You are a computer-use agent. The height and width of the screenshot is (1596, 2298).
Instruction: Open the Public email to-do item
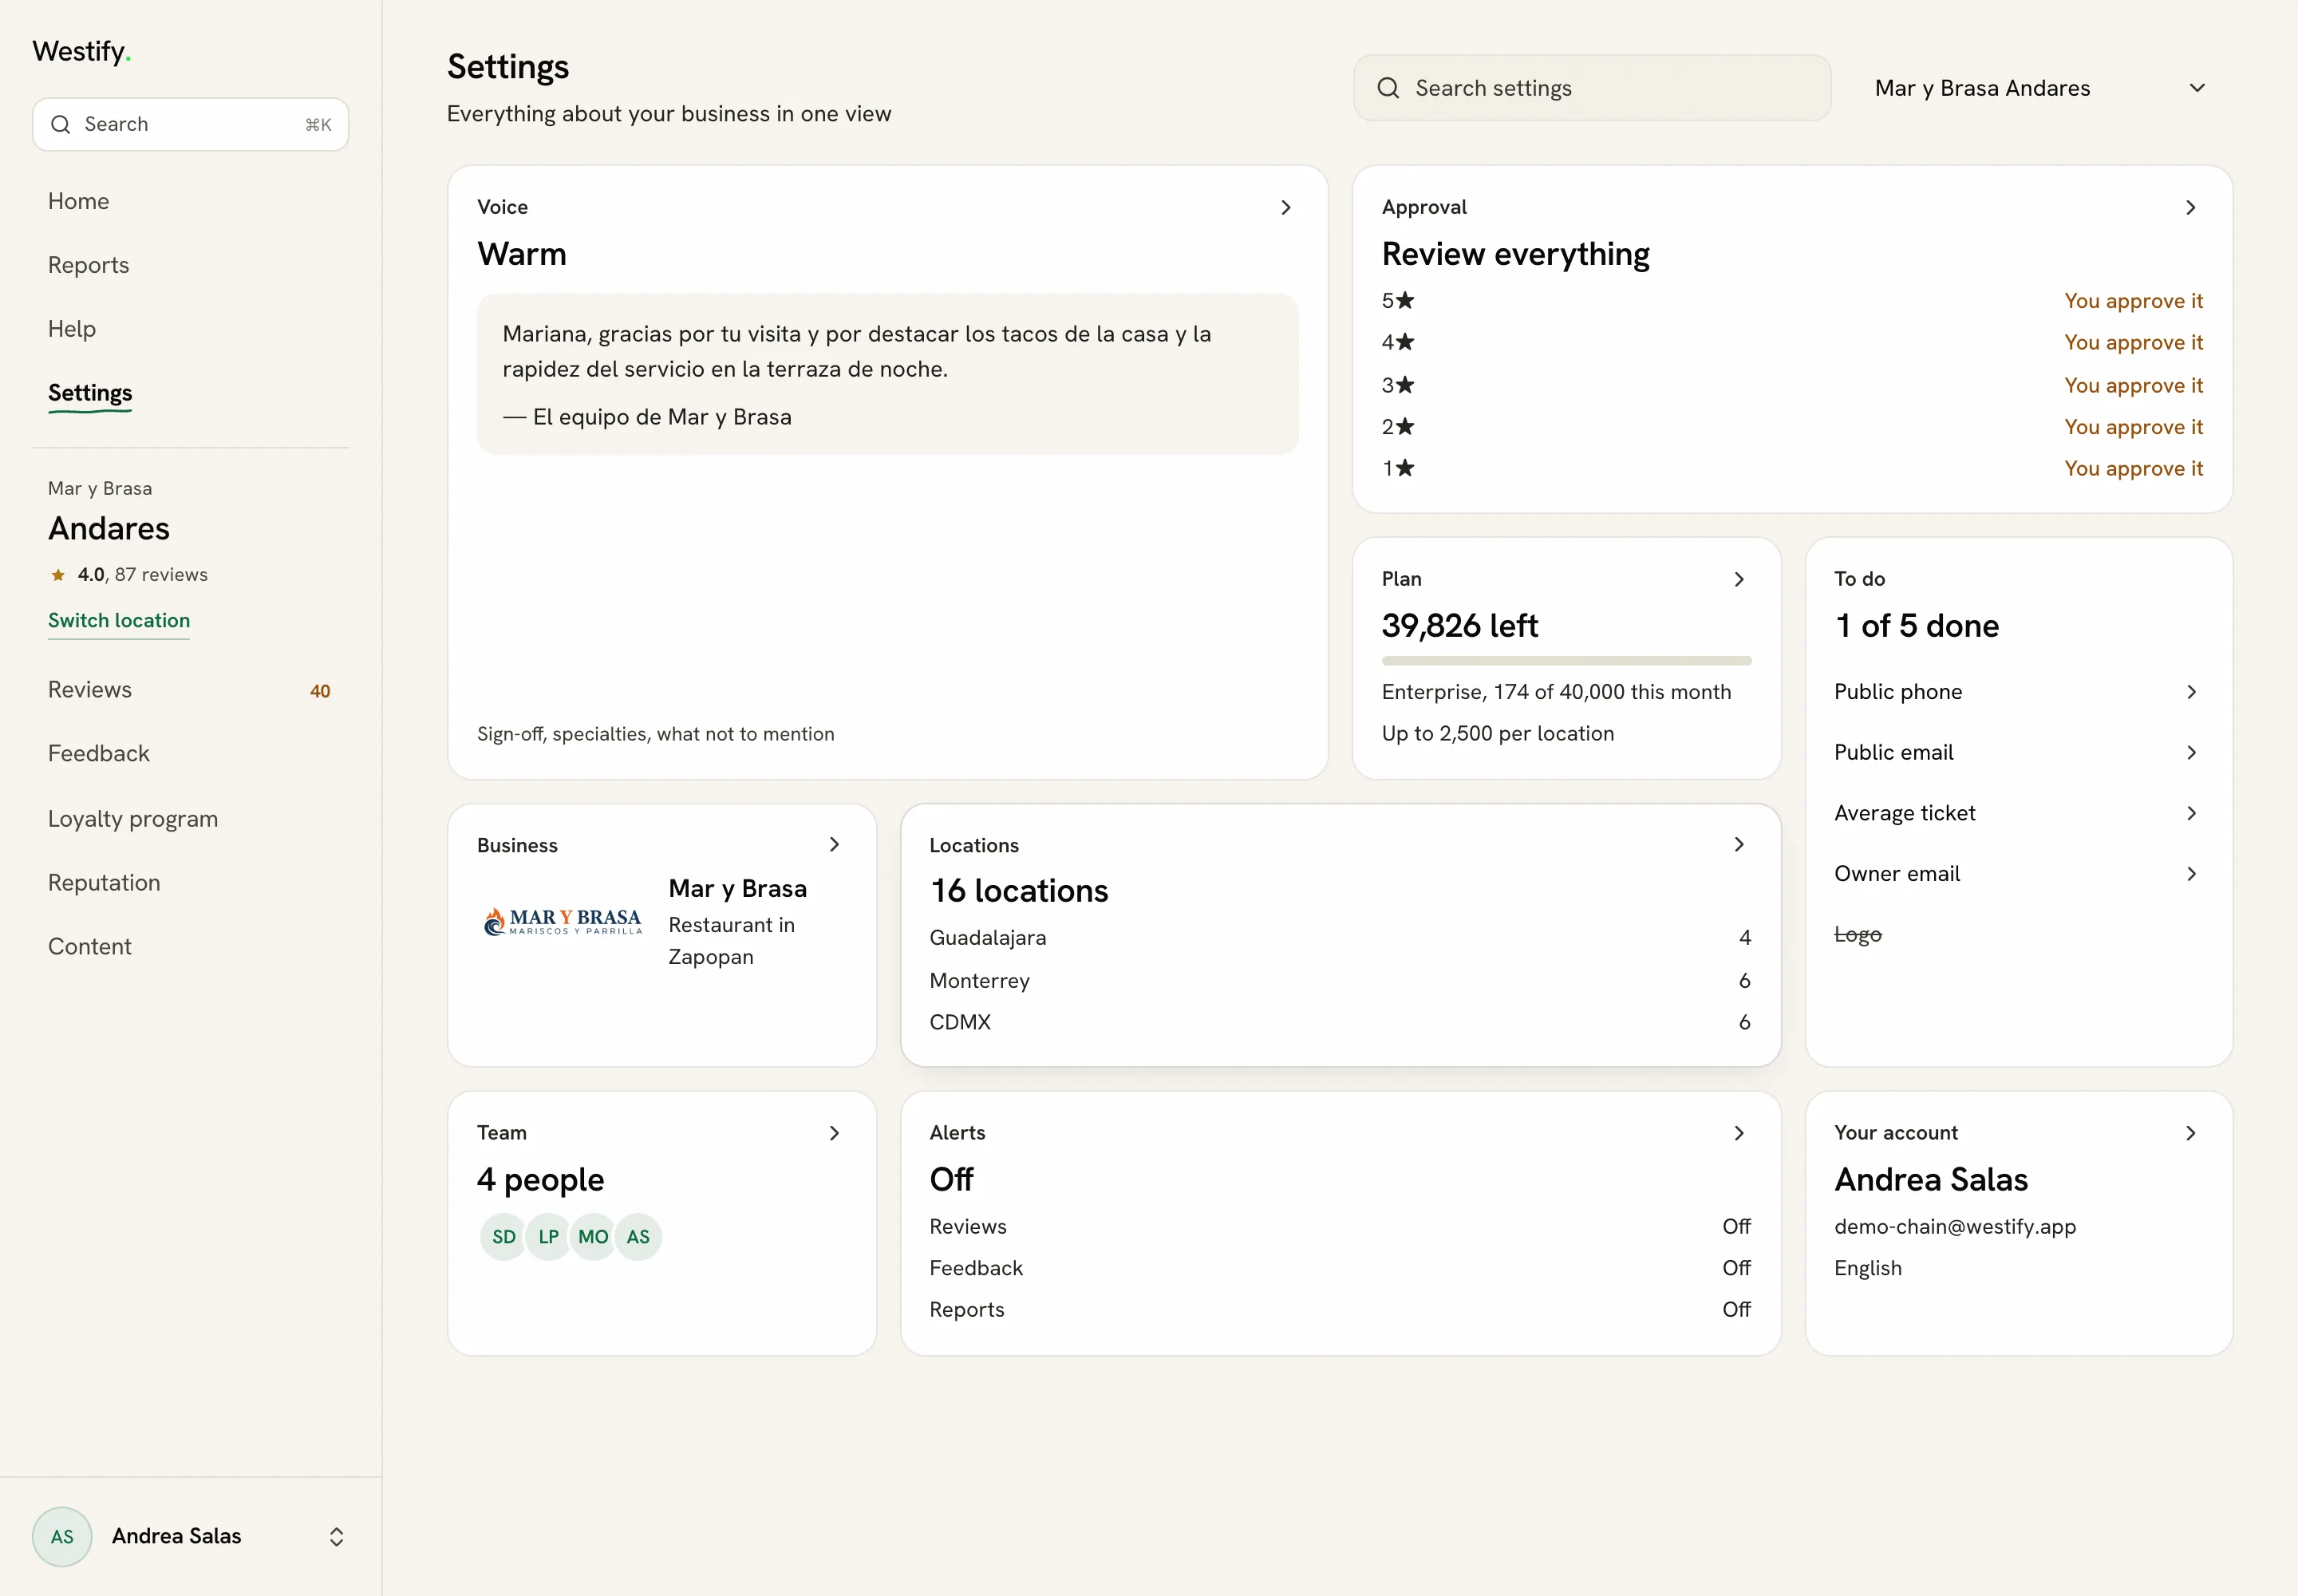click(x=2018, y=752)
